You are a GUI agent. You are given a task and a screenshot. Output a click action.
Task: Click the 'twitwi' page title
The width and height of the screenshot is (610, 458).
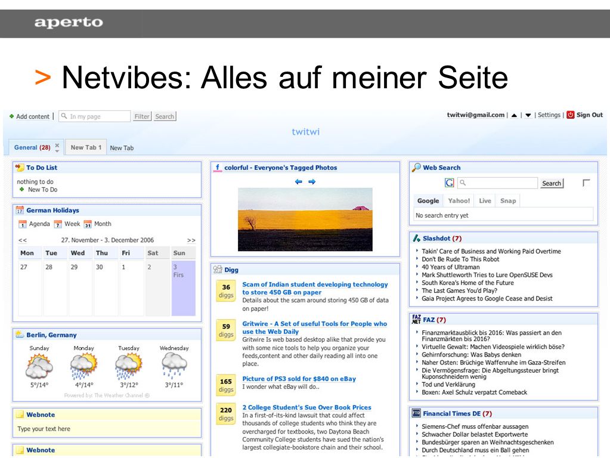[306, 132]
